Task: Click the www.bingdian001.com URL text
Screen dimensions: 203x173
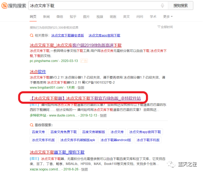Action: coord(47,88)
